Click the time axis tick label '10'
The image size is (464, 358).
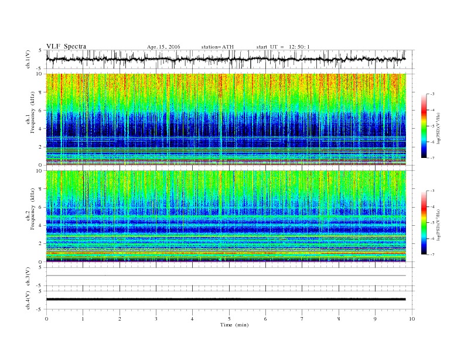(x=412, y=319)
